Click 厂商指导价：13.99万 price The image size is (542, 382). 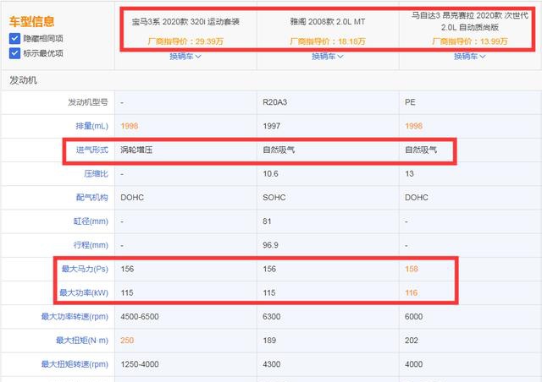tap(470, 41)
